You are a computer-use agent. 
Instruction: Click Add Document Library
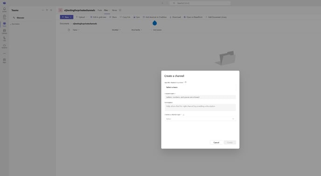(x=216, y=17)
